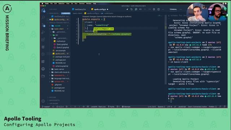Screen dimensions: 231x130
Task: Click the 'module.exports' code line
Action: click(x=94, y=19)
